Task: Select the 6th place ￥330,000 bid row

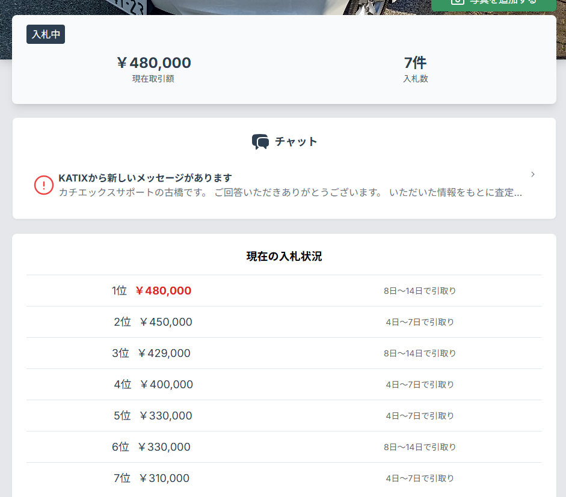Action: [x=284, y=447]
